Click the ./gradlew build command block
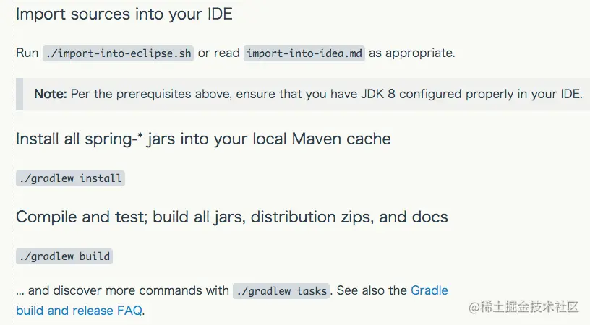The height and width of the screenshot is (325, 590). point(64,256)
